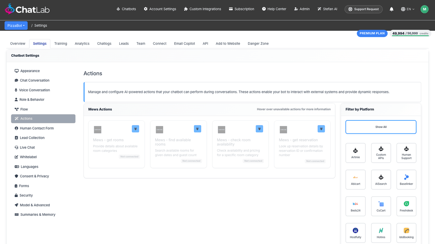The width and height of the screenshot is (435, 244).
Task: Open the notifications bell
Action: [391, 9]
